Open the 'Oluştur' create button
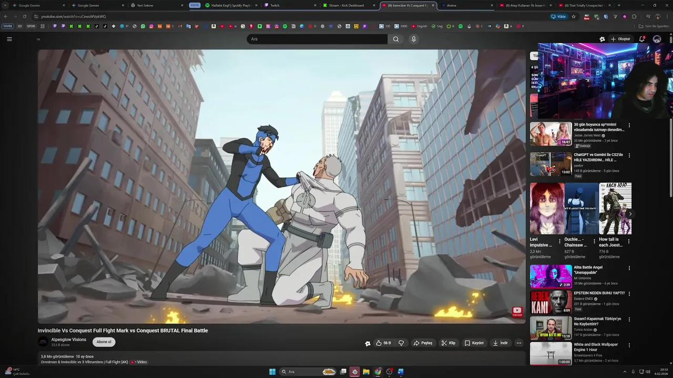 (x=620, y=39)
